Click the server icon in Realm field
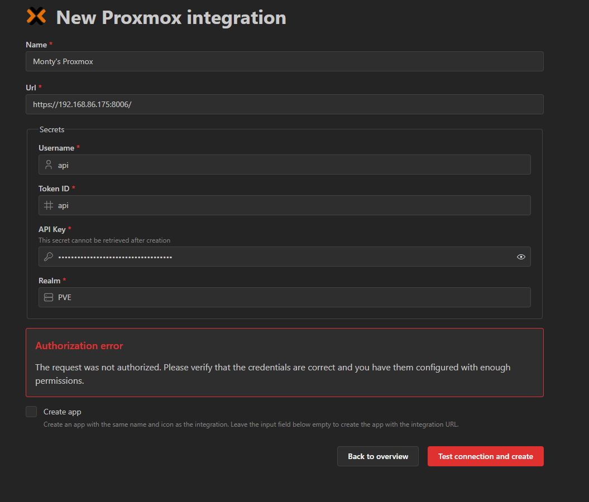The image size is (589, 502). click(49, 297)
